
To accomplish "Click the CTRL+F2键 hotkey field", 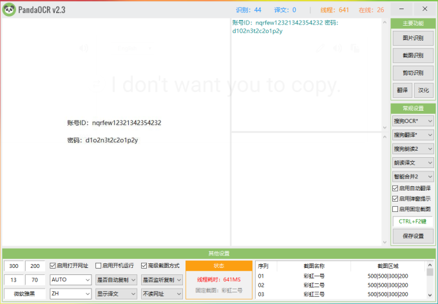I will 413,222.
